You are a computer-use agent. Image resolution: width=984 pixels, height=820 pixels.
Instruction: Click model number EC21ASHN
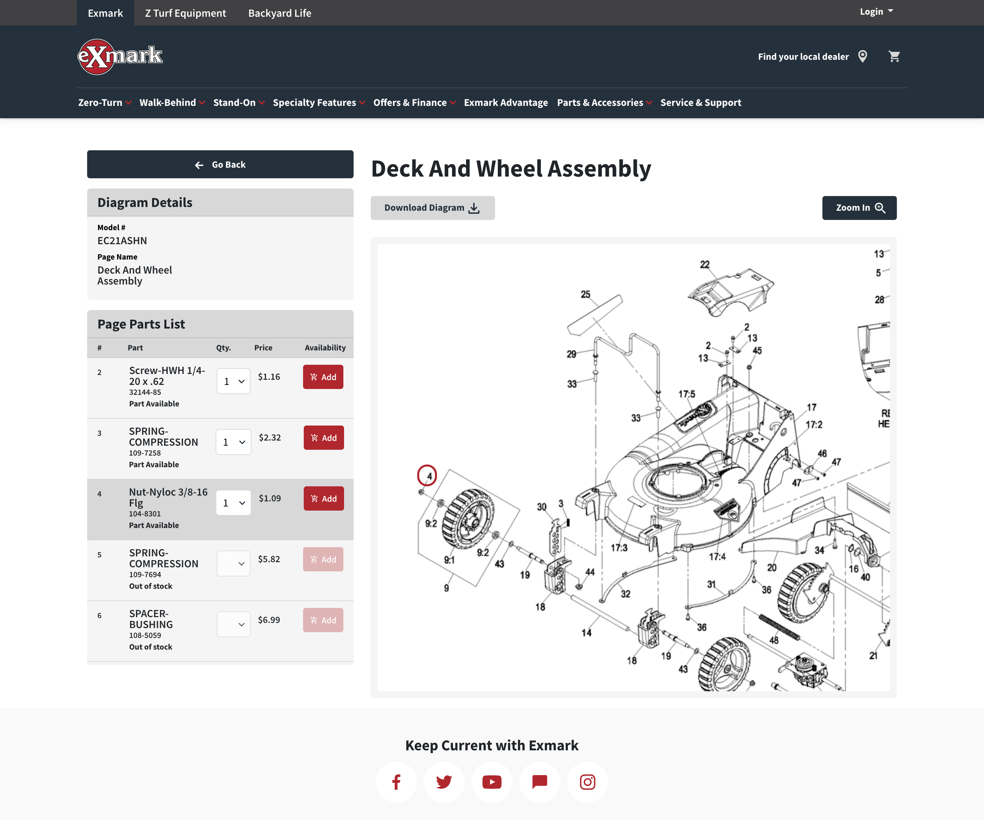[x=122, y=241]
